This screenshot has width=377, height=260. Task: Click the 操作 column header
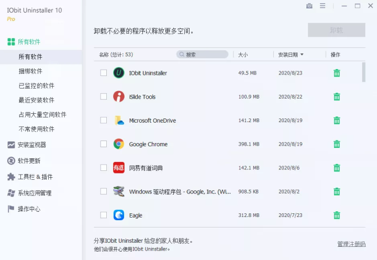336,55
